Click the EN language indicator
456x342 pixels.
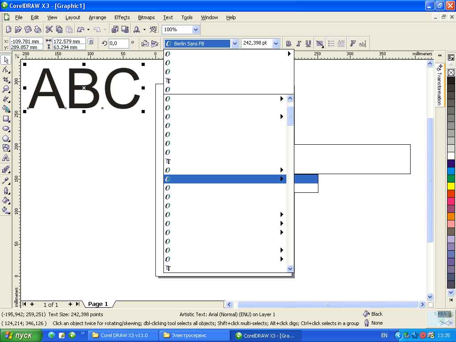click(x=384, y=336)
